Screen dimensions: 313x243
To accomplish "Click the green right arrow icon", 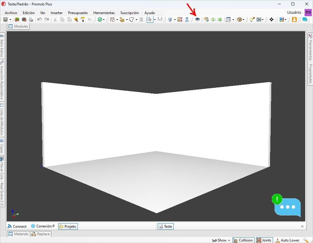I will coord(220,19).
